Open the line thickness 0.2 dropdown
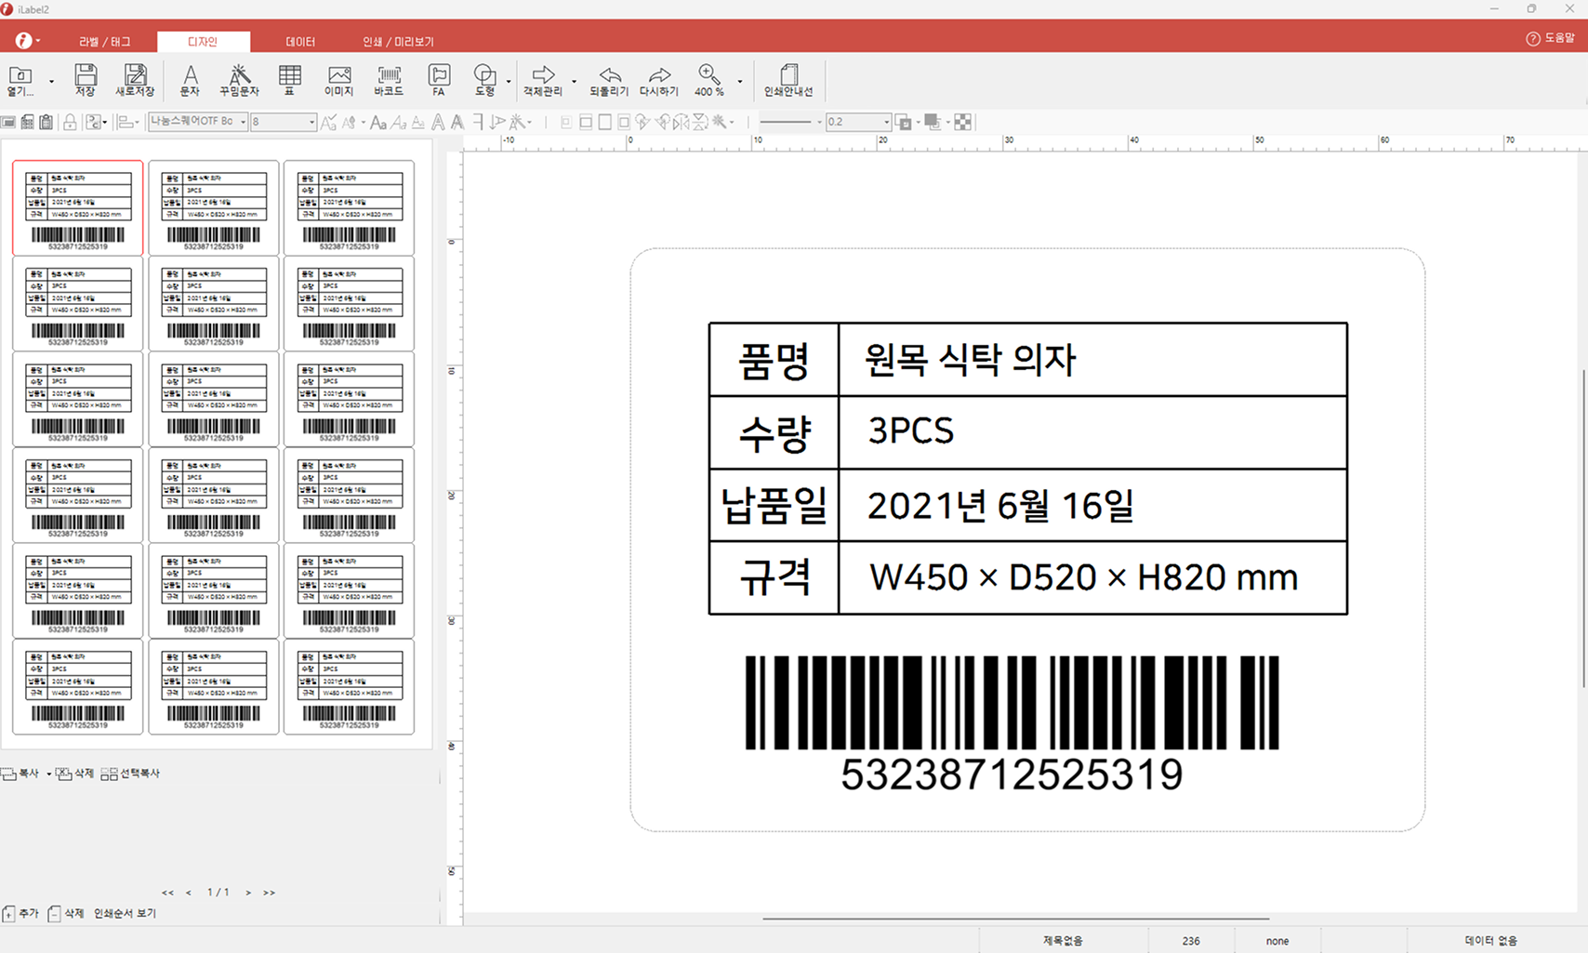The image size is (1588, 953). (x=886, y=122)
